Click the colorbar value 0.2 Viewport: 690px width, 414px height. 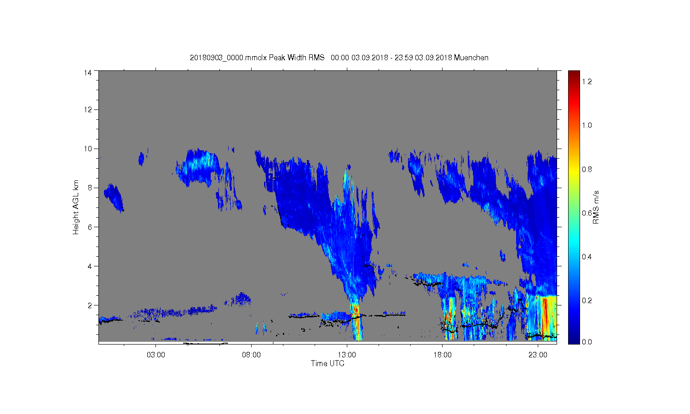point(587,300)
